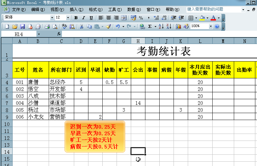Open the font size dropdown
Image resolution: width=257 pixels, height=166 pixels.
coord(68,18)
